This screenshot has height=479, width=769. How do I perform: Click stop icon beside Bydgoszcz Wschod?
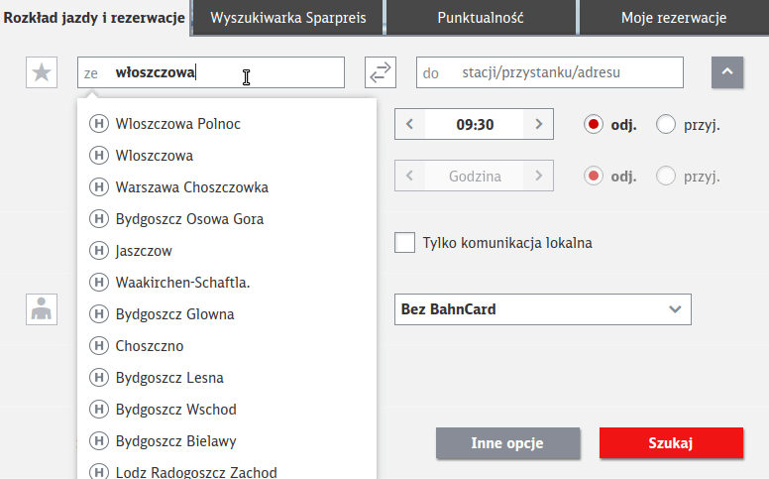(x=98, y=410)
